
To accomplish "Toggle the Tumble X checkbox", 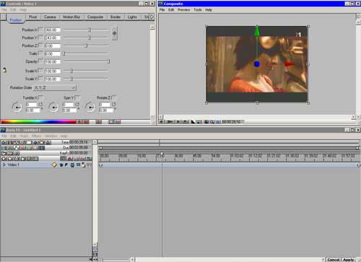I will coord(41,97).
